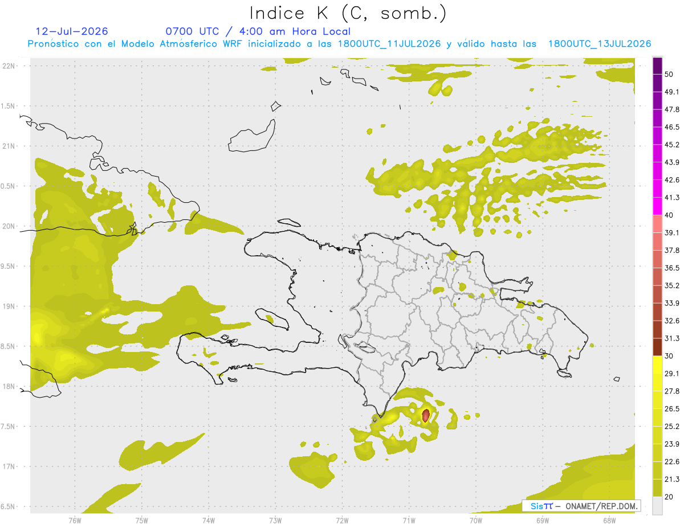Click the colorbar value "49.1"
Viewport: 684px width, 528px height.
tap(672, 92)
